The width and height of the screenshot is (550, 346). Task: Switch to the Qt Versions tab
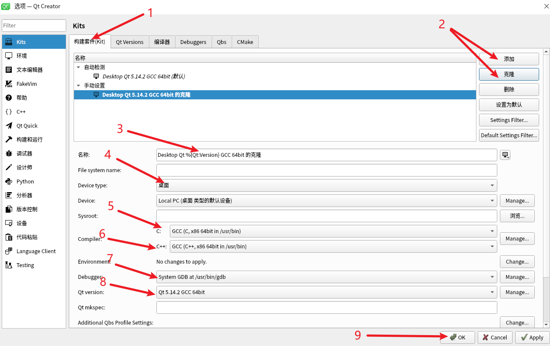coord(130,42)
